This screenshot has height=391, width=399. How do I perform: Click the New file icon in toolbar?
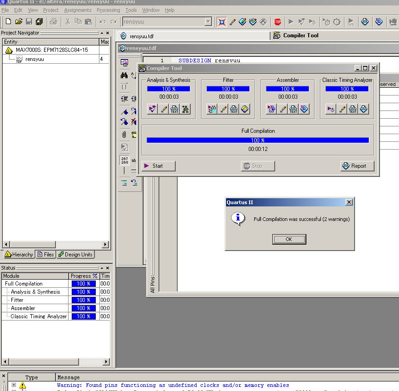(8, 22)
